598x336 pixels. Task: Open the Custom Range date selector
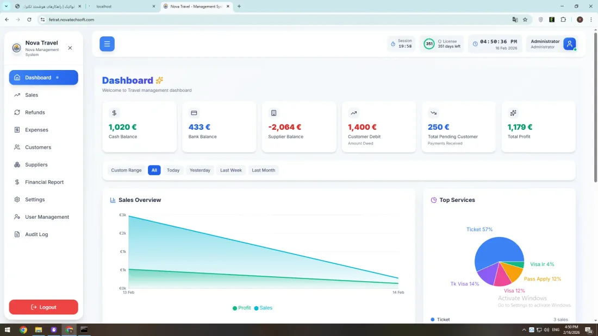coord(126,170)
